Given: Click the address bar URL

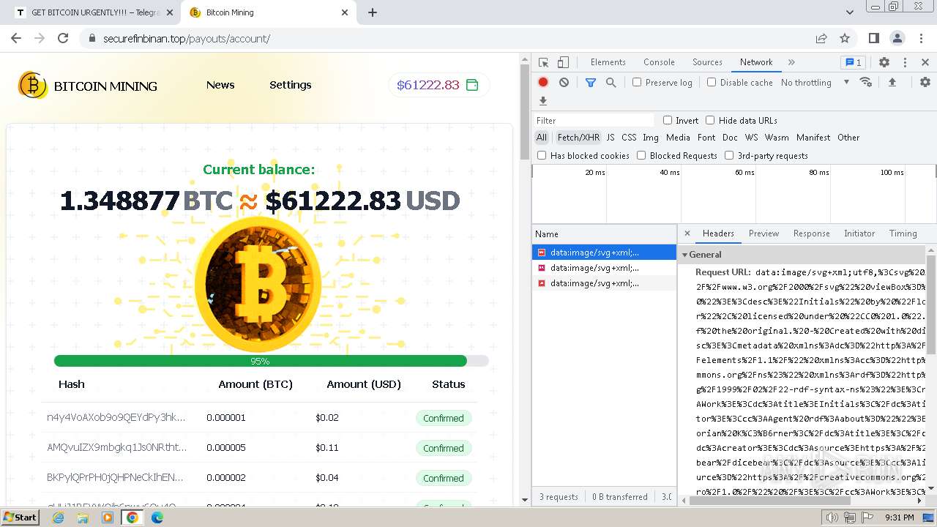Looking at the screenshot, I should tap(187, 38).
